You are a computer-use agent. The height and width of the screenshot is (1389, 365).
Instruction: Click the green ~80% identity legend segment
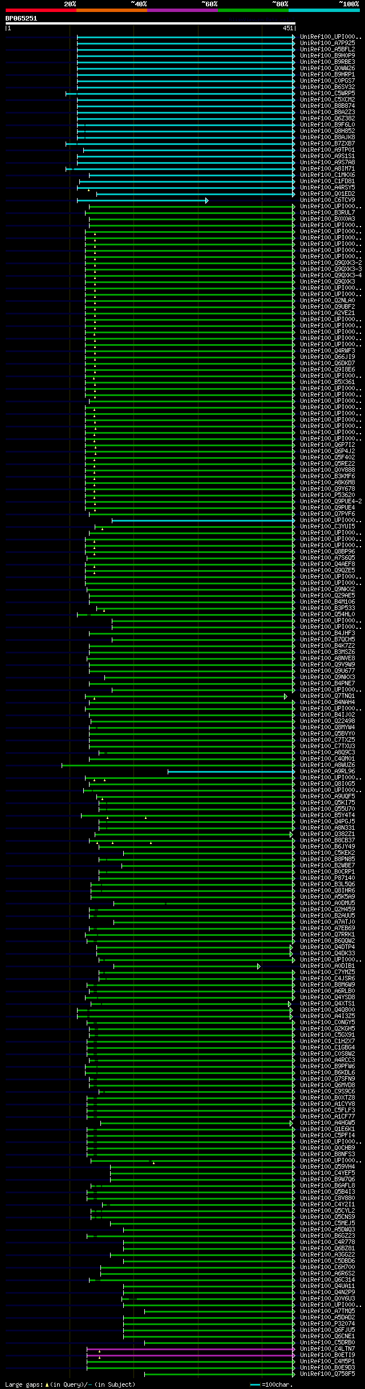253,10
